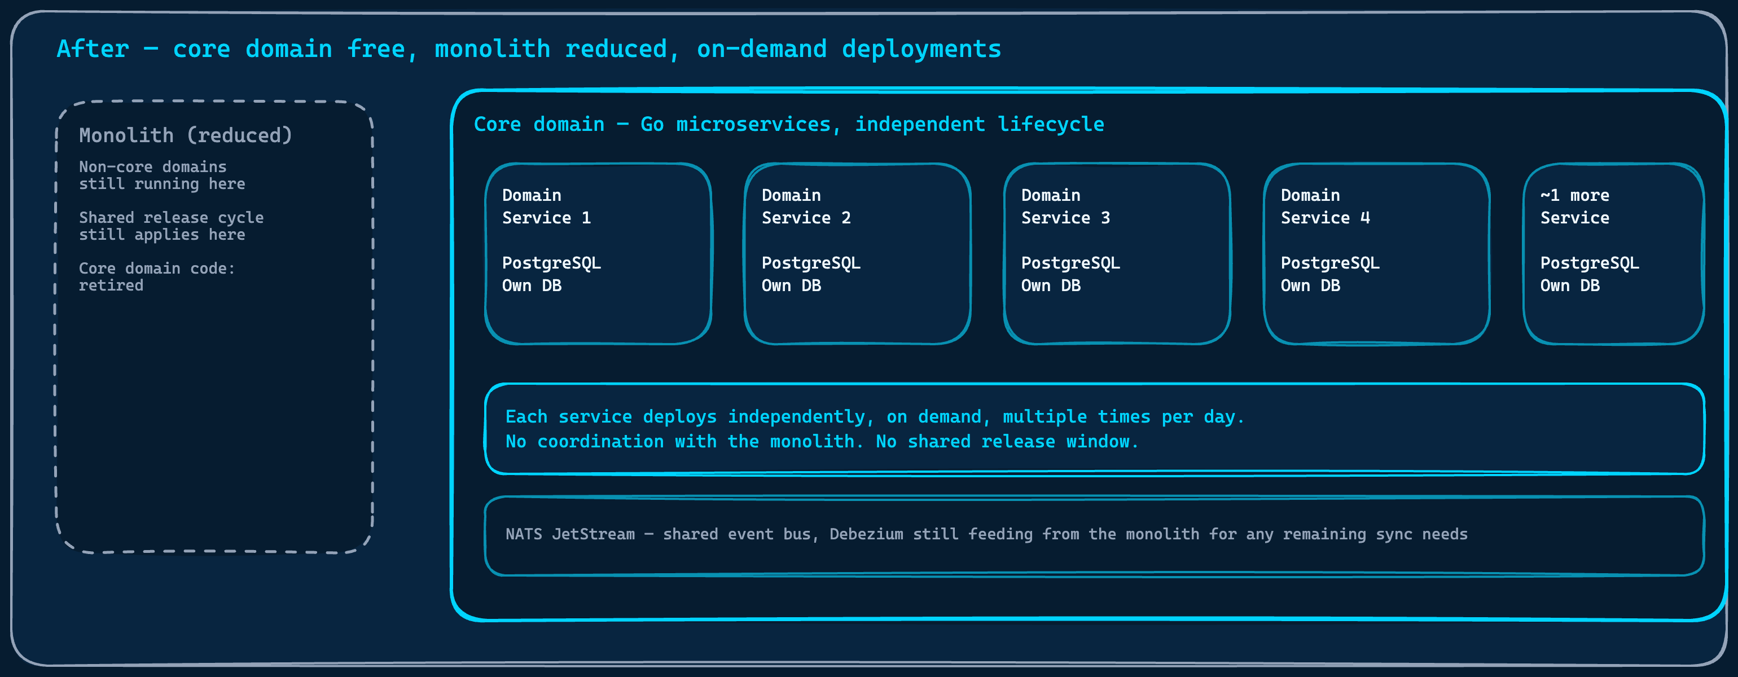This screenshot has width=1738, height=677.
Task: Click the Core domain container header
Action: [x=789, y=124]
